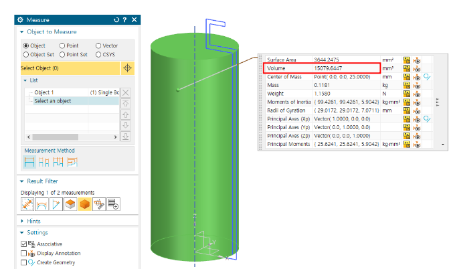This screenshot has width=451, height=269.
Task: Uncheck the Associative checkbox
Action: (25, 244)
